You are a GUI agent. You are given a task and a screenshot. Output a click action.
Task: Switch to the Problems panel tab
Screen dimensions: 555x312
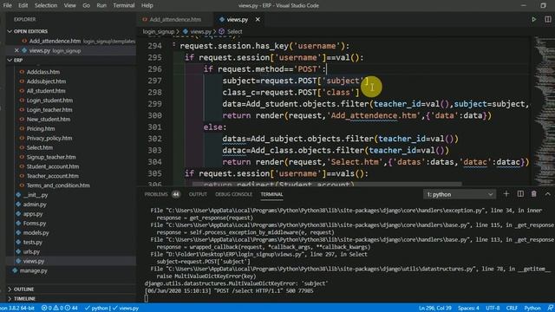coord(156,194)
